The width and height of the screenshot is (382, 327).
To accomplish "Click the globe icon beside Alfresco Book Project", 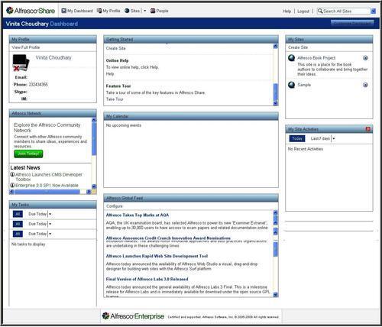I will coord(291,58).
